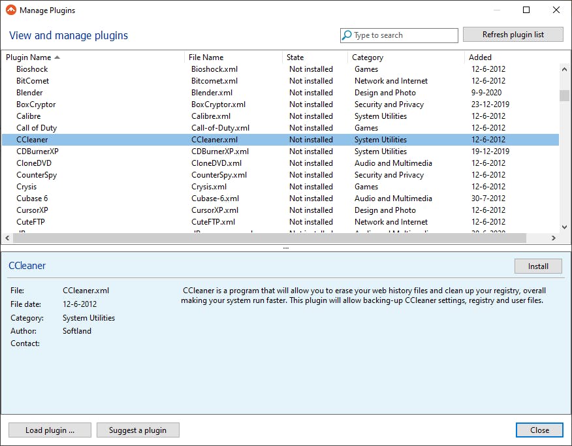Click the search magnifier icon
The width and height of the screenshot is (572, 446).
coord(347,36)
